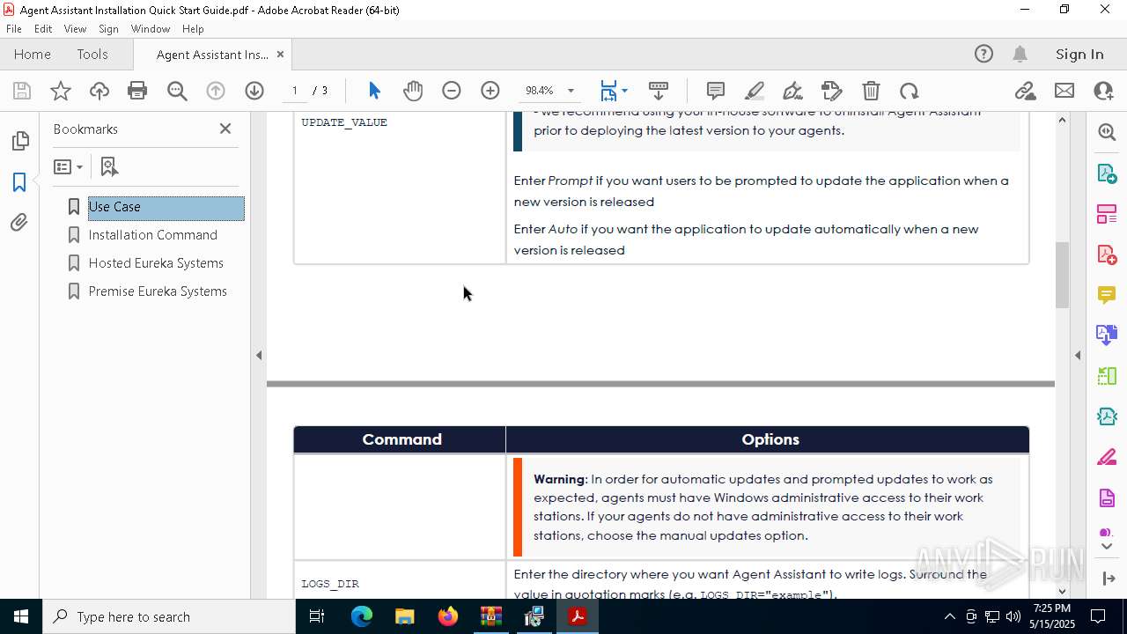Launch Firefox from the taskbar
Screen dimensions: 1127x634
(x=448, y=616)
